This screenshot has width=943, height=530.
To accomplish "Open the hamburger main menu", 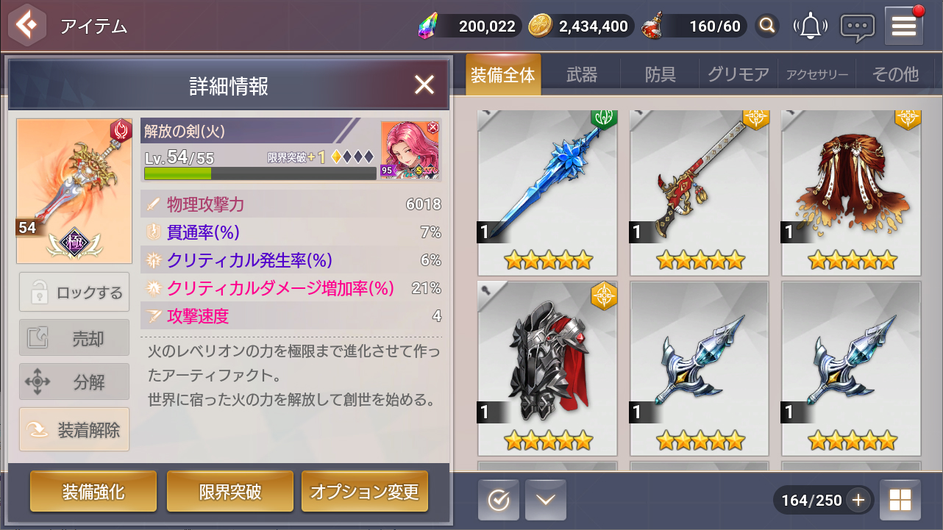I will coord(904,26).
